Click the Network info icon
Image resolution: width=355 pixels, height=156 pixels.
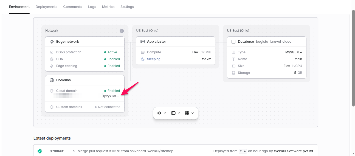(122, 31)
